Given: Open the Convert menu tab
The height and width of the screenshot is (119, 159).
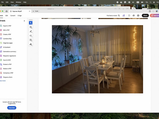Looking at the screenshot, I should (13, 16).
